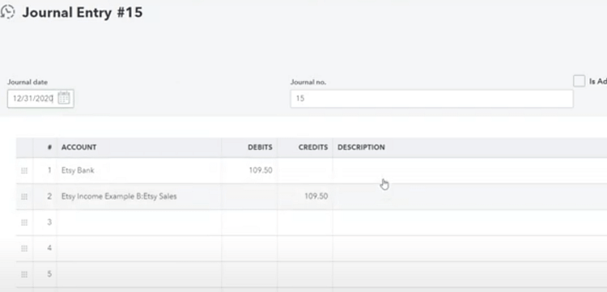Select the description cell for row 2

(470, 197)
